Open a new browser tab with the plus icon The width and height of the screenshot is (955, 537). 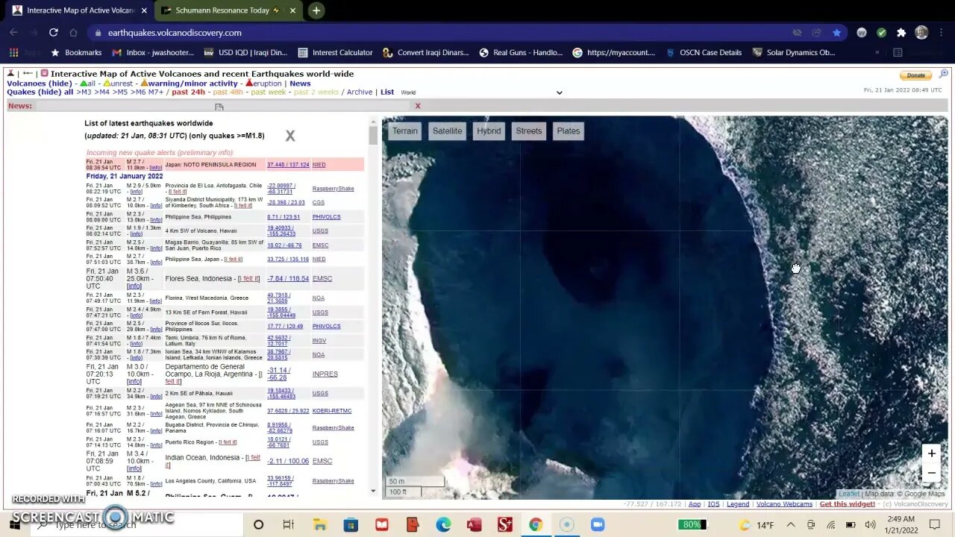click(316, 10)
